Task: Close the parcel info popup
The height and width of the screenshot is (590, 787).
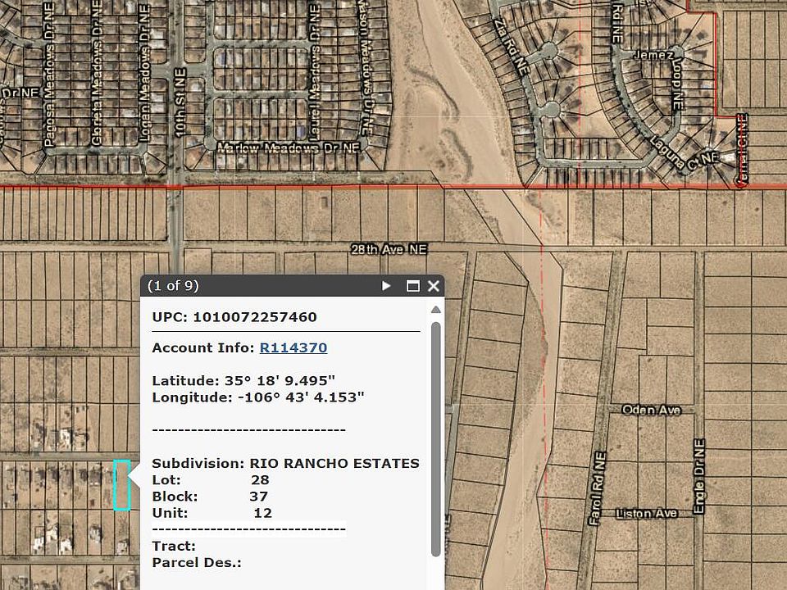Action: pyautogui.click(x=434, y=286)
